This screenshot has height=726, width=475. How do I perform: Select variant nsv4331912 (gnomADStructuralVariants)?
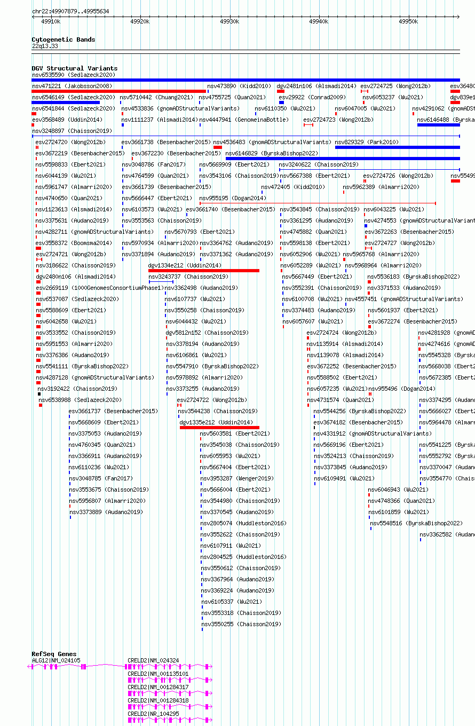click(373, 433)
